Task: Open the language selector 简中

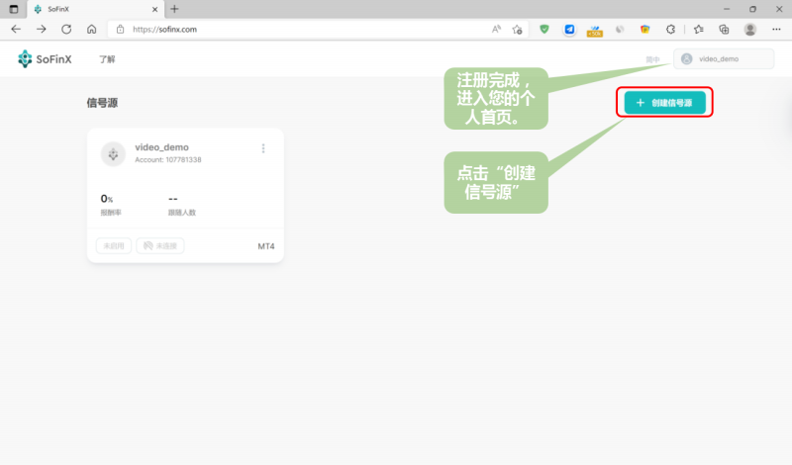Action: tap(652, 59)
